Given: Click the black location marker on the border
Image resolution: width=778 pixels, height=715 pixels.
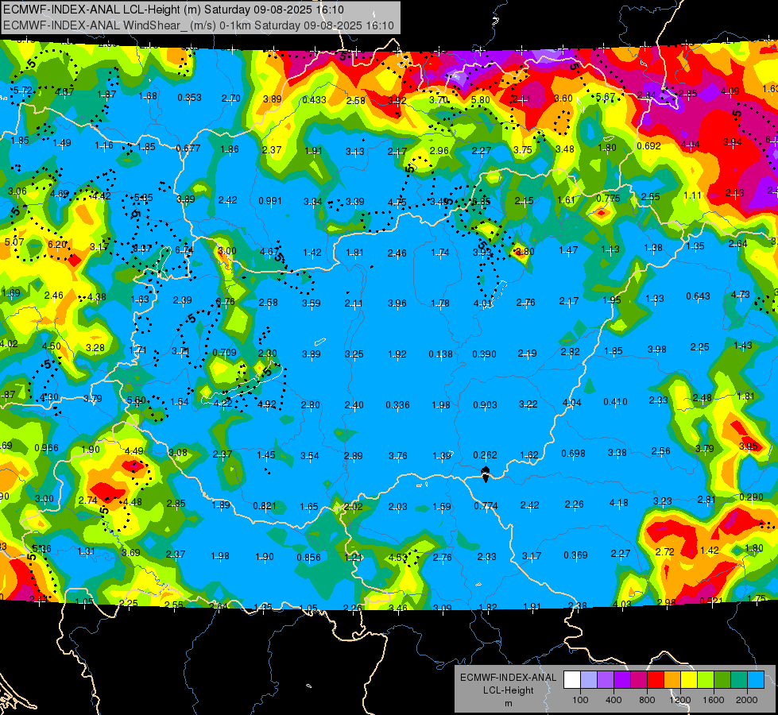Looking at the screenshot, I should pyautogui.click(x=486, y=473).
